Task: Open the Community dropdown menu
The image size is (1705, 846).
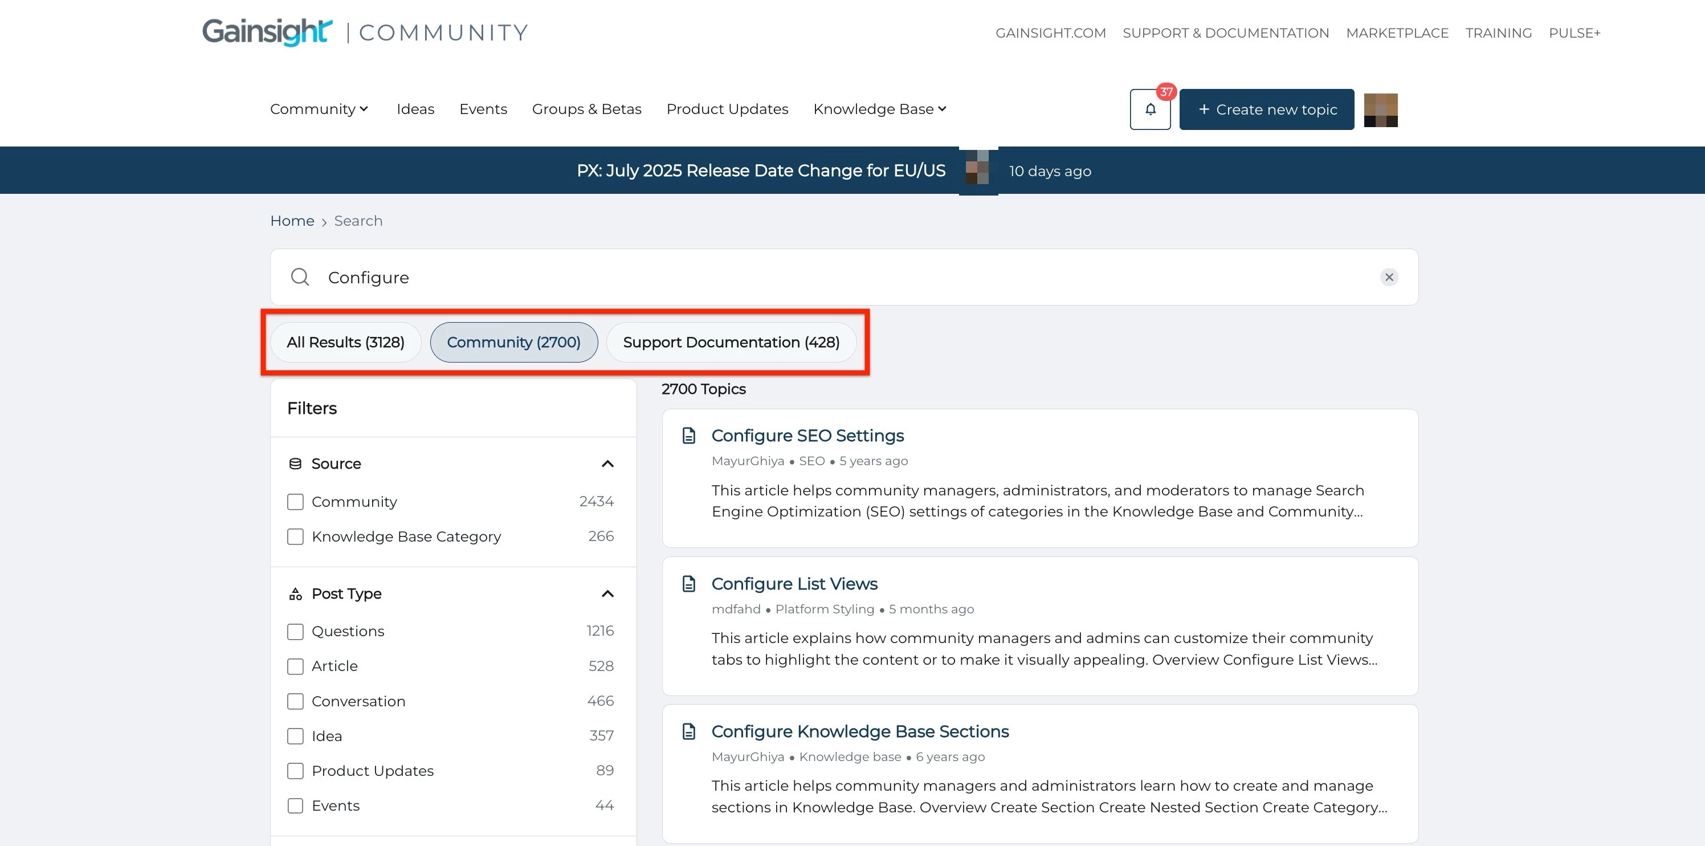Action: click(319, 109)
